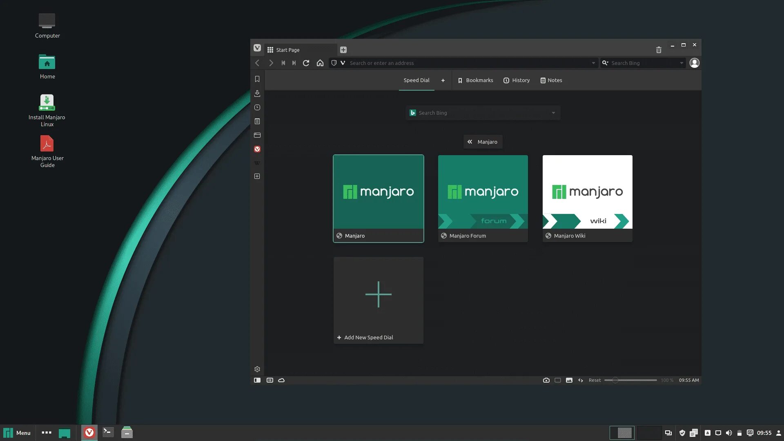The height and width of the screenshot is (441, 784).
Task: Toggle tab tiling in status bar
Action: (558, 380)
